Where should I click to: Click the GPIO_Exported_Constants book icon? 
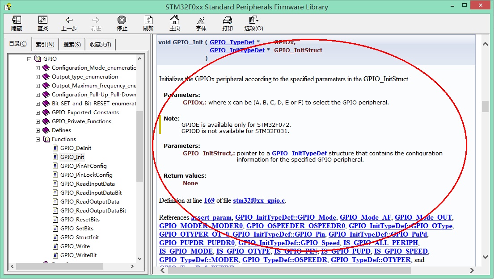(46, 112)
